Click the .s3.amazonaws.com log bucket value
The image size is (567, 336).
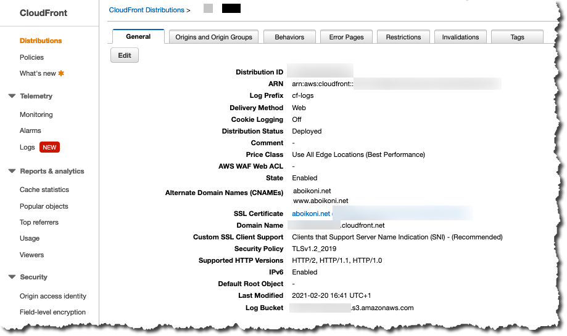point(383,308)
